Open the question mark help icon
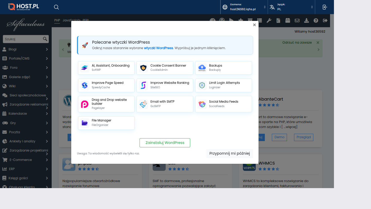The height and width of the screenshot is (209, 371). tap(316, 20)
